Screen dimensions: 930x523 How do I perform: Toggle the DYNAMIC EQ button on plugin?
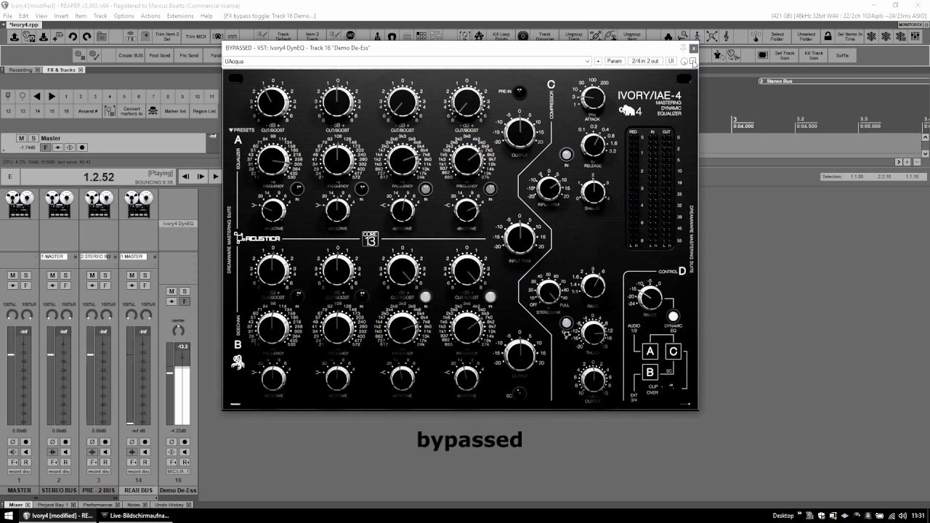pos(673,316)
